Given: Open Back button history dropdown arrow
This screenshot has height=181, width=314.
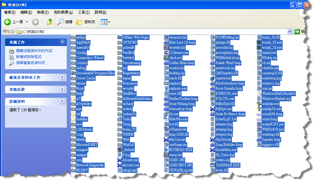Looking at the screenshot, I should click(x=27, y=22).
